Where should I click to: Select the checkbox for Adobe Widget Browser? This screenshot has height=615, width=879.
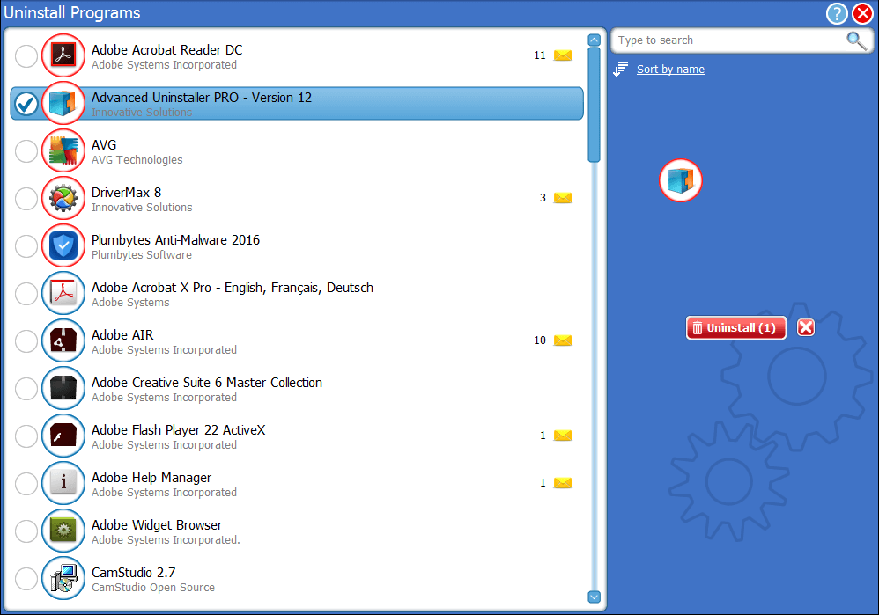coord(26,531)
